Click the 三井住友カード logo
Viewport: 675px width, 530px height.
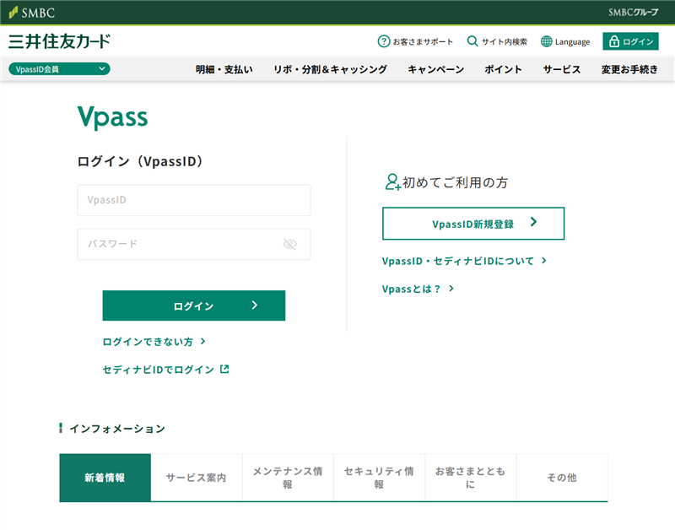[x=59, y=41]
